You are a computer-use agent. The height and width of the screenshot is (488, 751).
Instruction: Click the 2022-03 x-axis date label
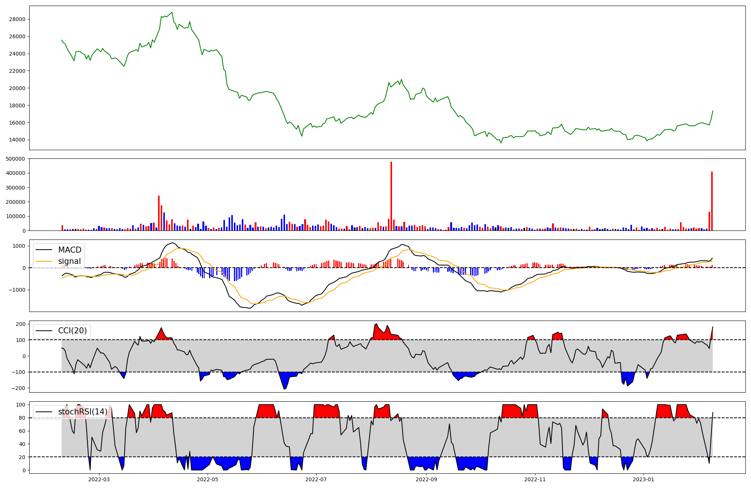tap(99, 479)
